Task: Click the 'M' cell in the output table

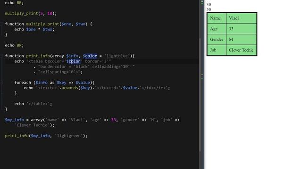Action: (x=241, y=39)
